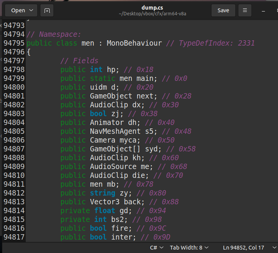Click the bool inter field

pos(113,237)
